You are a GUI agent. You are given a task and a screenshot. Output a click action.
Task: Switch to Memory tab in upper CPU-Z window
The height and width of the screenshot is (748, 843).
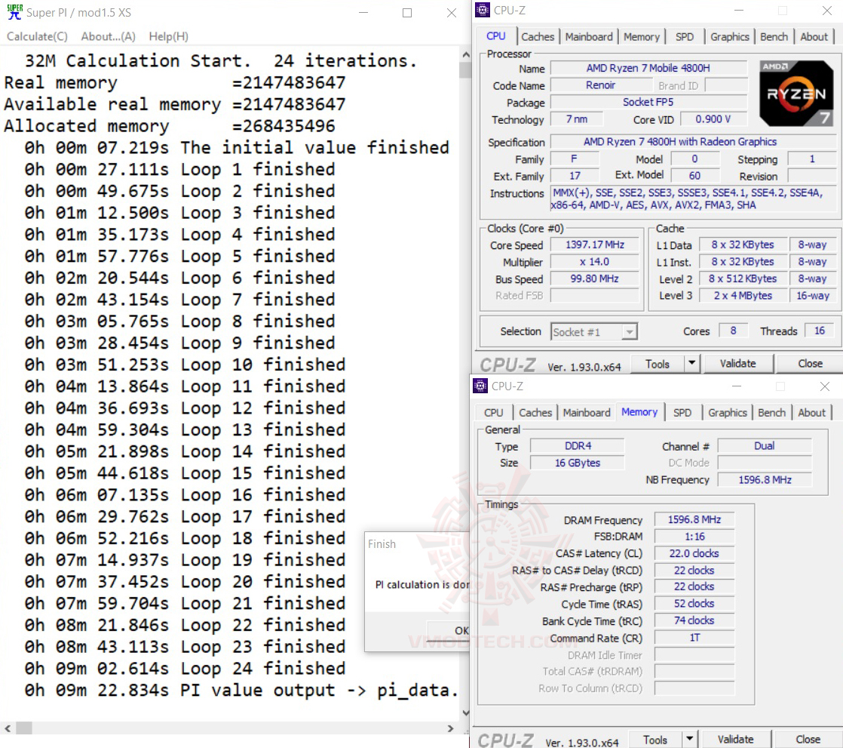[642, 36]
